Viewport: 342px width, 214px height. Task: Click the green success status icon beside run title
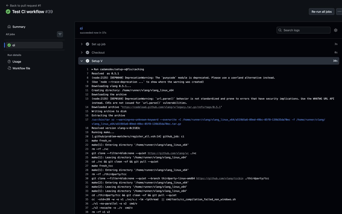pos(8,12)
